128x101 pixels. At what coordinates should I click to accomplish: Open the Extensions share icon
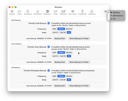[92, 11]
